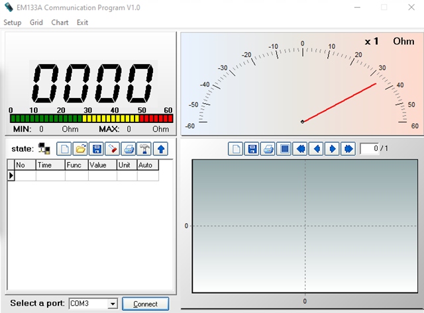The width and height of the screenshot is (424, 313).
Task: Print the chart
Action: point(268,149)
